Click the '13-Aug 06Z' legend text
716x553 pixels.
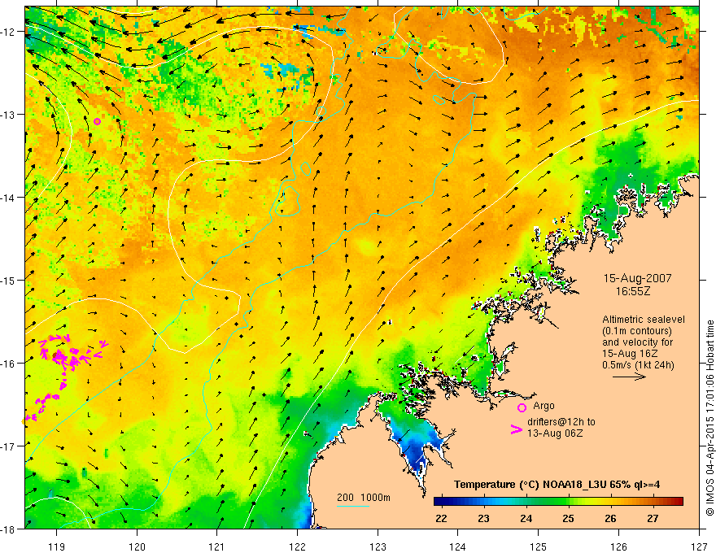point(555,433)
